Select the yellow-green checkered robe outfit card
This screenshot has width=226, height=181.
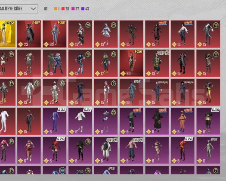tap(157, 63)
